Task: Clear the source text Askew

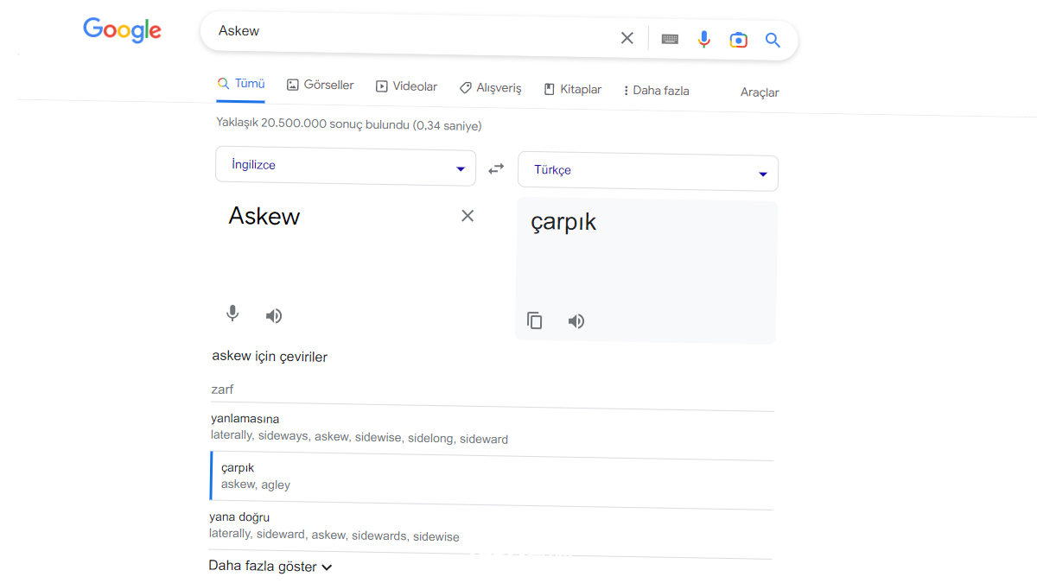Action: coord(468,216)
